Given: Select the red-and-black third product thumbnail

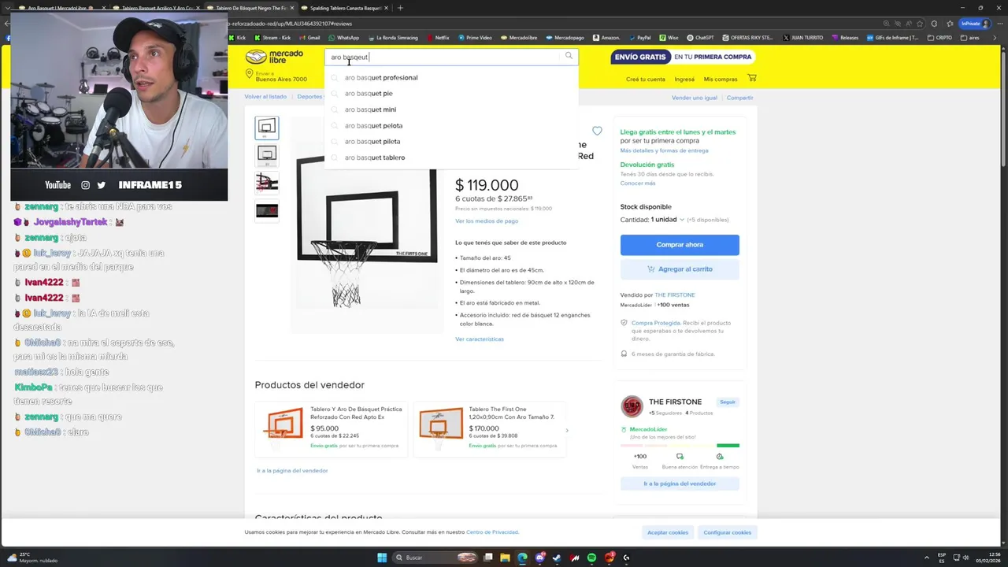Looking at the screenshot, I should pos(267,183).
